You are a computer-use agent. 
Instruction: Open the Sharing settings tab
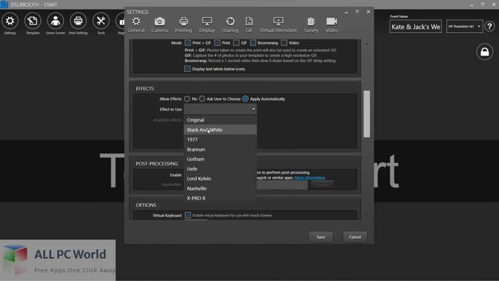230,25
